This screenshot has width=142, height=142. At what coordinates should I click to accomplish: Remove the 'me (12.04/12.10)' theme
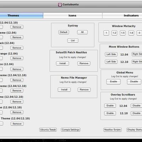(x=17, y=102)
